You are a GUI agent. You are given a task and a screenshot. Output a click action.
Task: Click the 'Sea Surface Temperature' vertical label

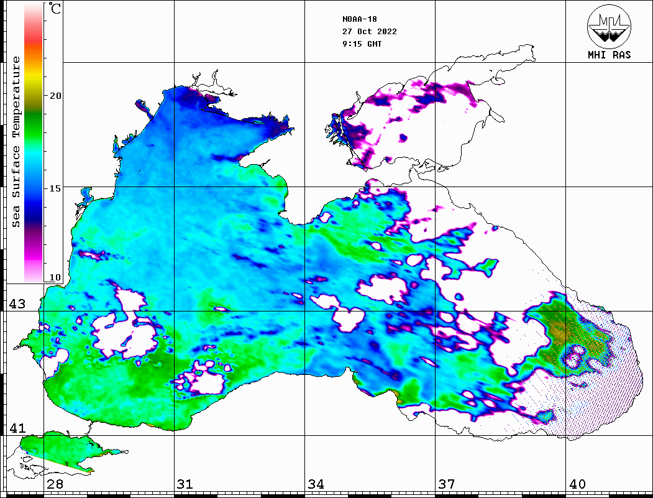tap(16, 142)
